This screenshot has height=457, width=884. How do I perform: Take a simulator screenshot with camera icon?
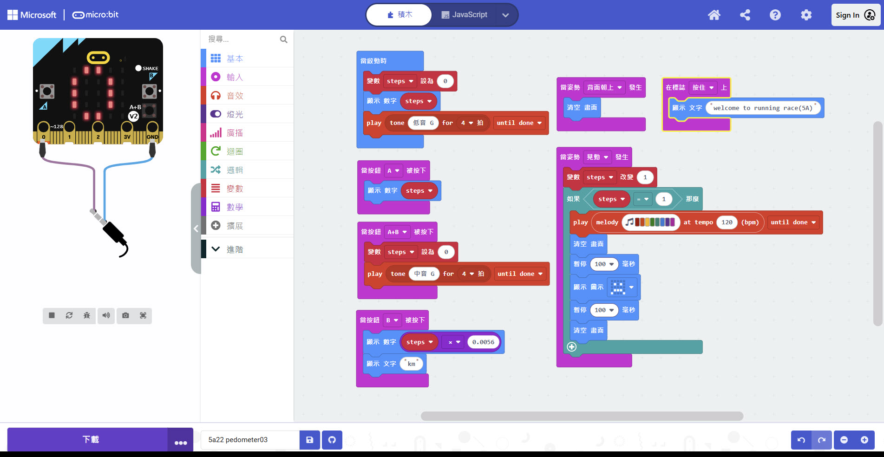coord(125,315)
